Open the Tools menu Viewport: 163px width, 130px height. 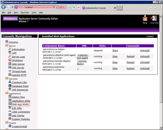click(x=34, y=13)
